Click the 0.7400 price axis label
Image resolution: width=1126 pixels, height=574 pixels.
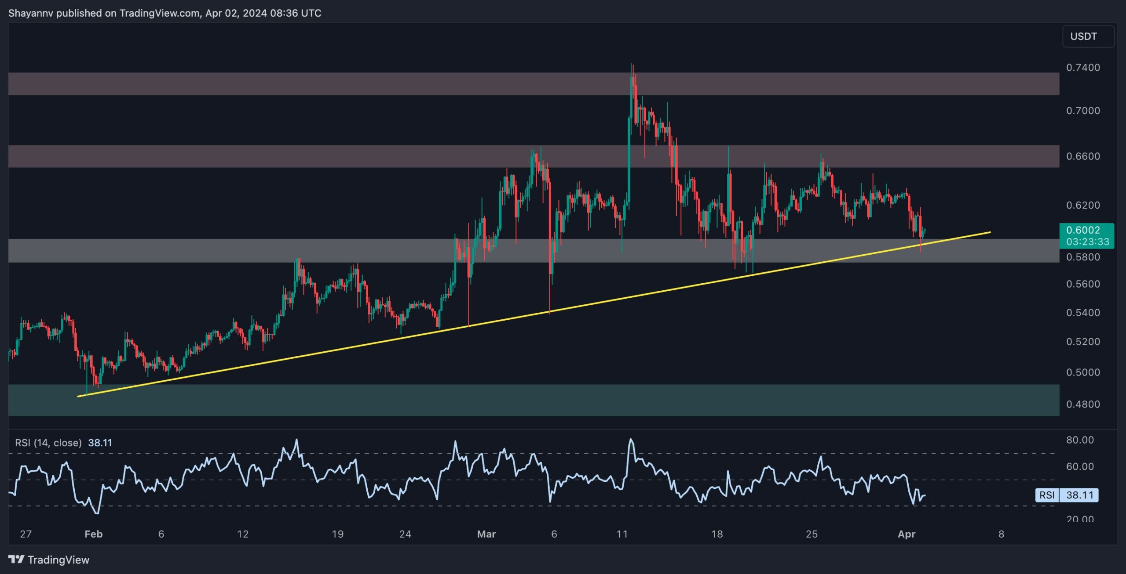pos(1083,68)
